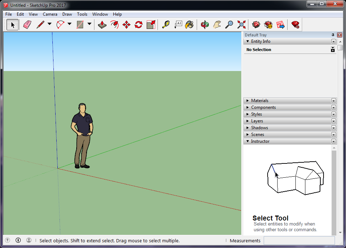Close the Styles panel
Screen dimensions: 346x248
(334, 114)
